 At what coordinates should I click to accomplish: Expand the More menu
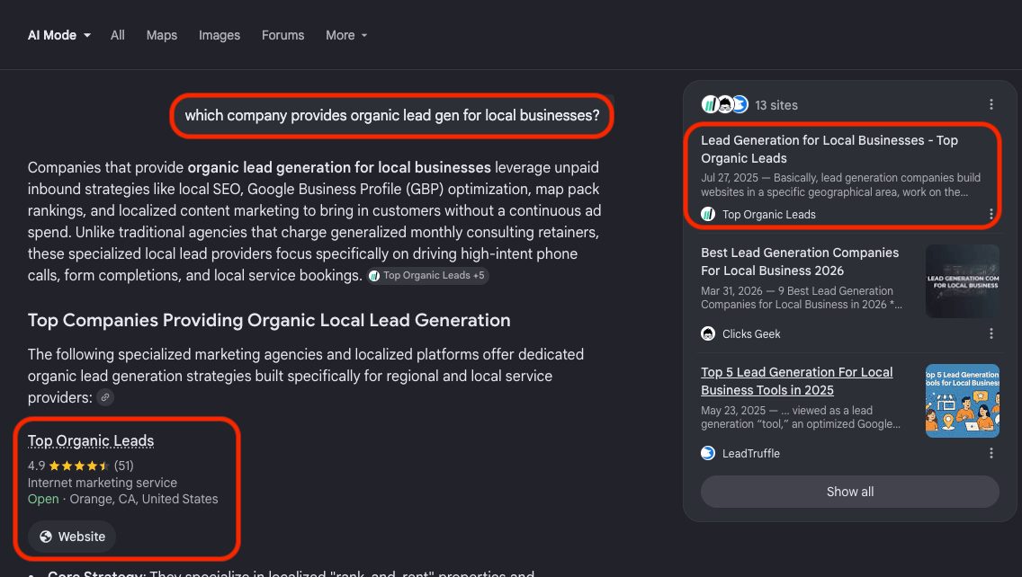click(x=346, y=35)
